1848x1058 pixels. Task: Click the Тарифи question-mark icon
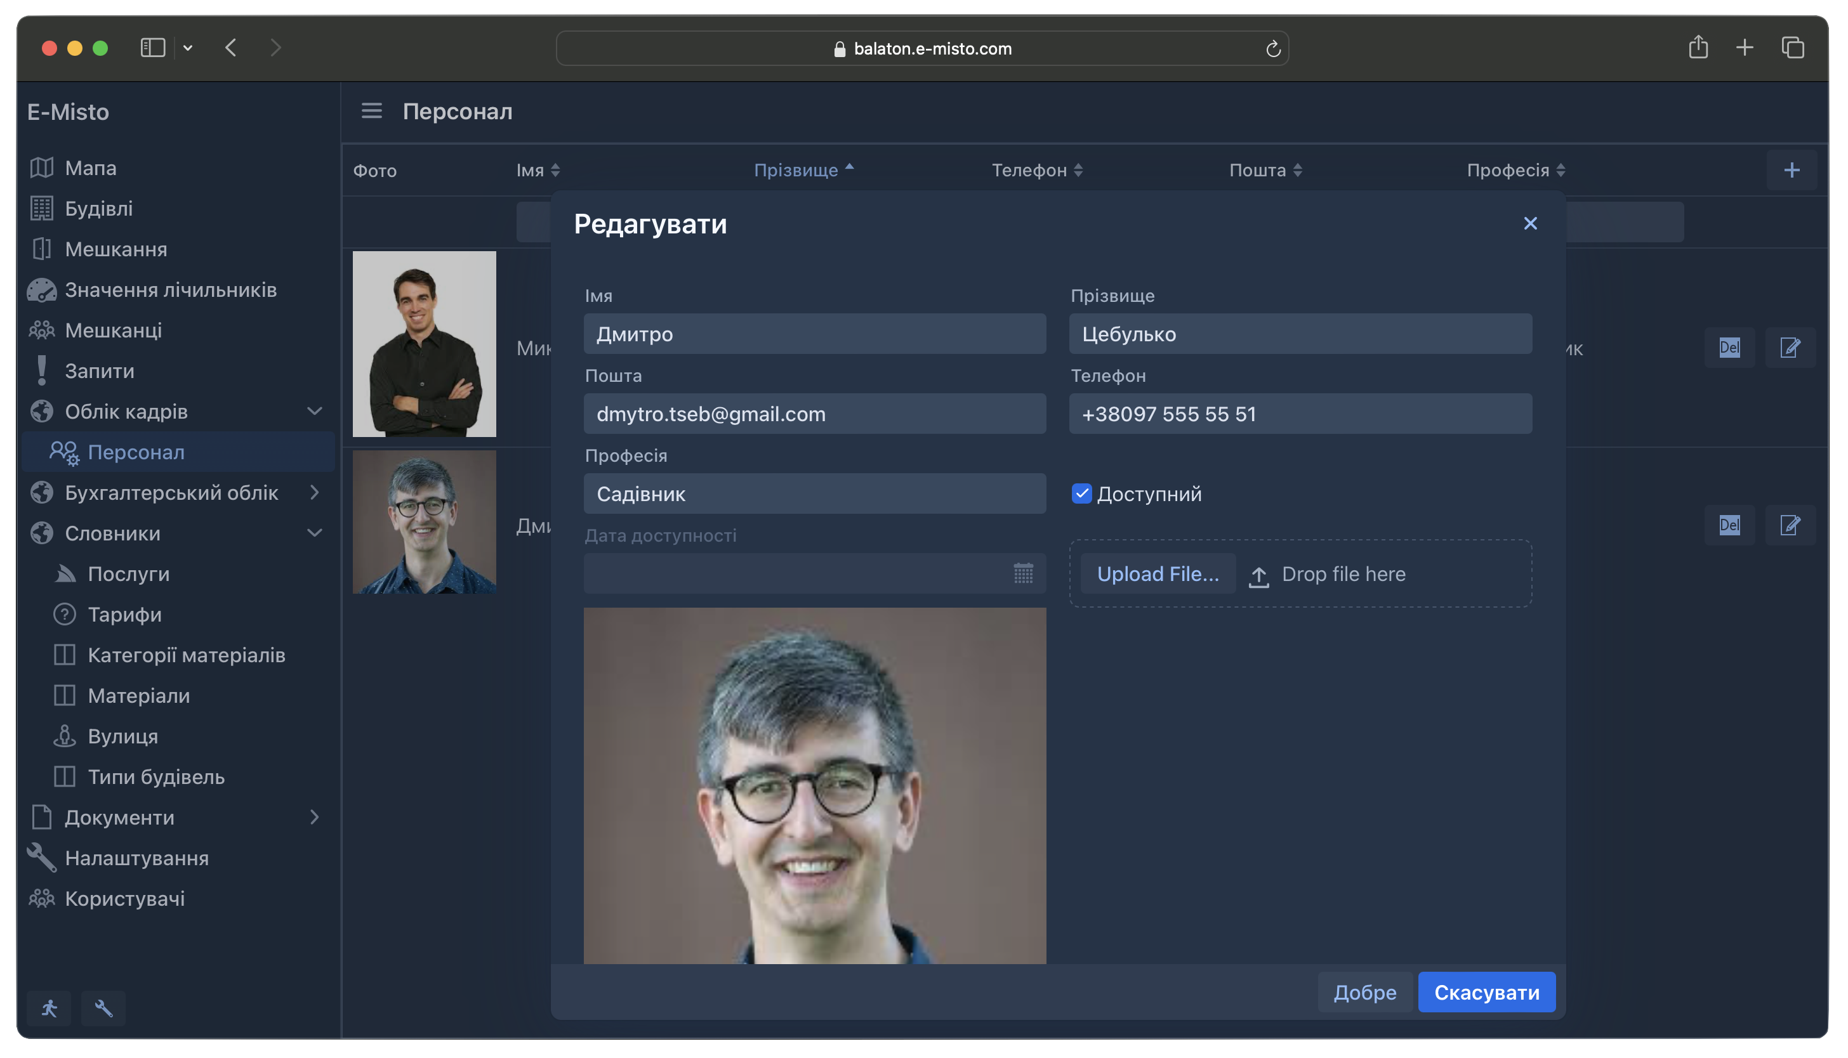[x=65, y=615]
